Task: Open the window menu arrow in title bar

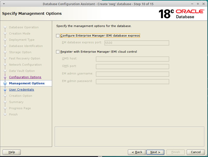Action: 4,4
